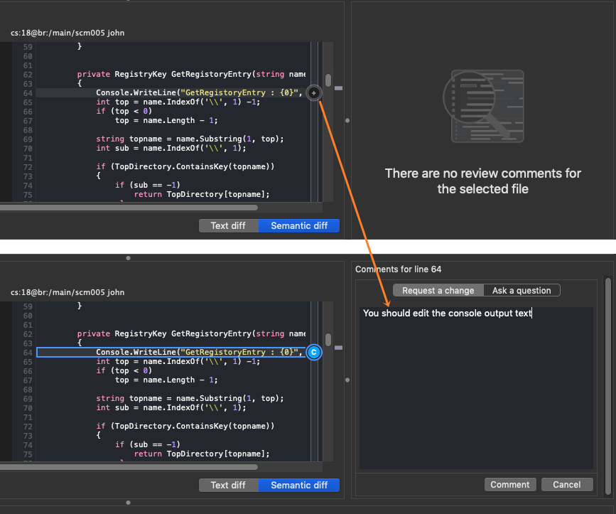Click 'private RegistryKey GetRegistoryEntry' line in bottom view
The width and height of the screenshot is (616, 514).
pos(191,333)
